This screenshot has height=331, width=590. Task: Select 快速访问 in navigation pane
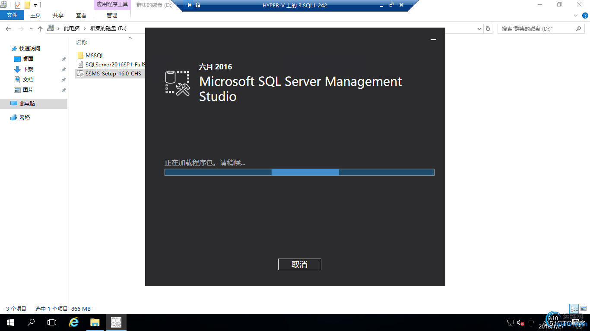pos(30,49)
